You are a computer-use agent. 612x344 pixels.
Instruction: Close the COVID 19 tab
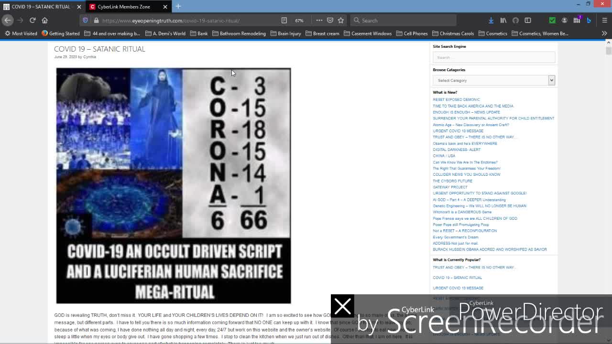click(x=79, y=7)
